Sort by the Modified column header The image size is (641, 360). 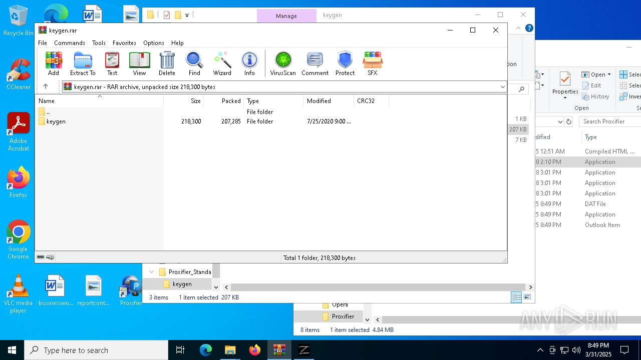tap(329, 101)
